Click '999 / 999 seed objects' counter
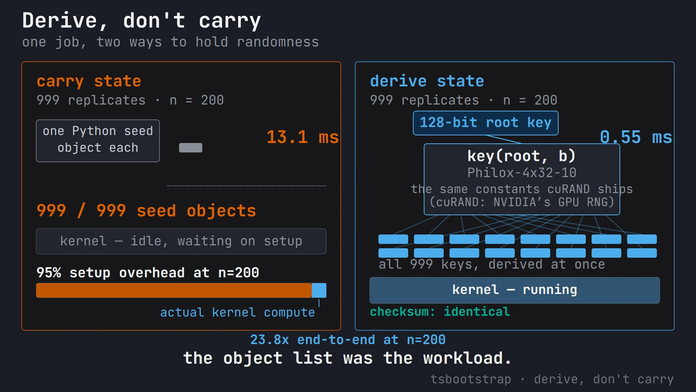The image size is (696, 392). tap(146, 211)
